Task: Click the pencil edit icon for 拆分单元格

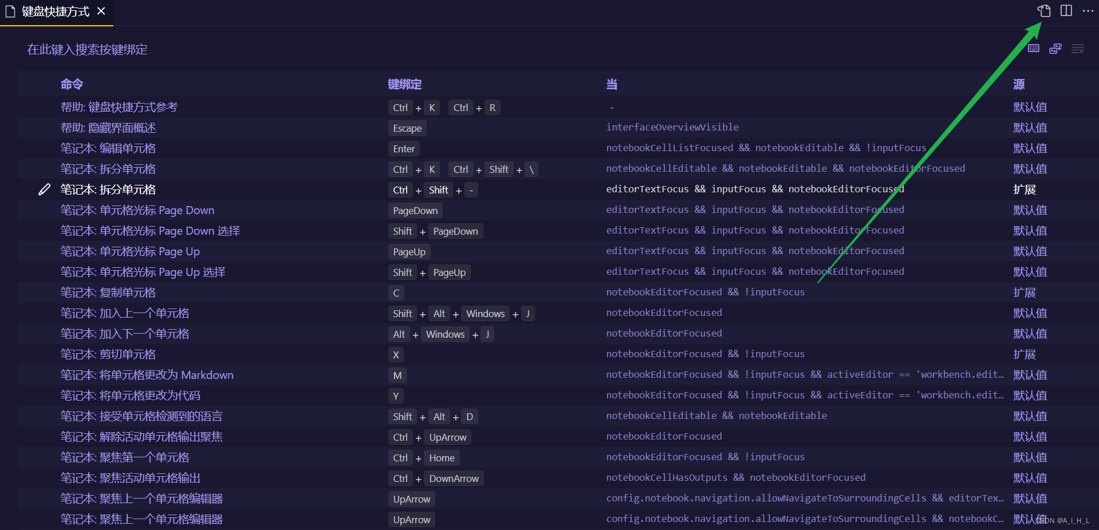Action: (x=44, y=189)
